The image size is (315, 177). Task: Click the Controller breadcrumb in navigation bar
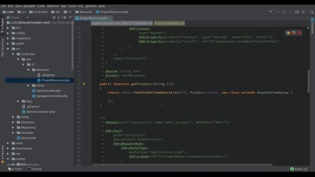(x=38, y=12)
